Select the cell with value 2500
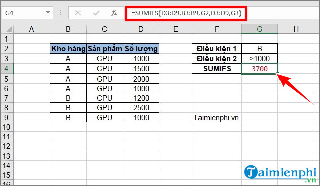 point(141,108)
